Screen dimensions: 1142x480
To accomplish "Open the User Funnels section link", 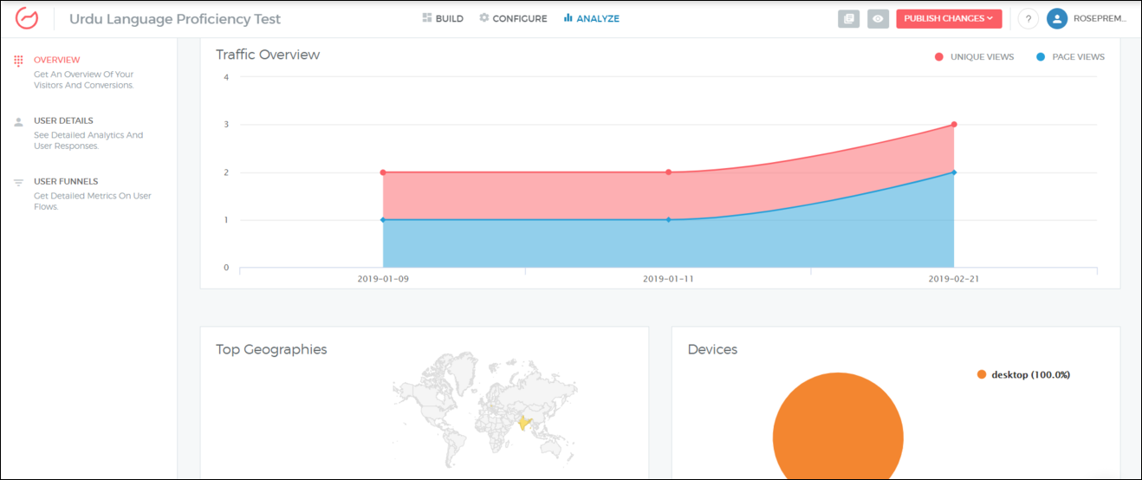I will point(66,181).
